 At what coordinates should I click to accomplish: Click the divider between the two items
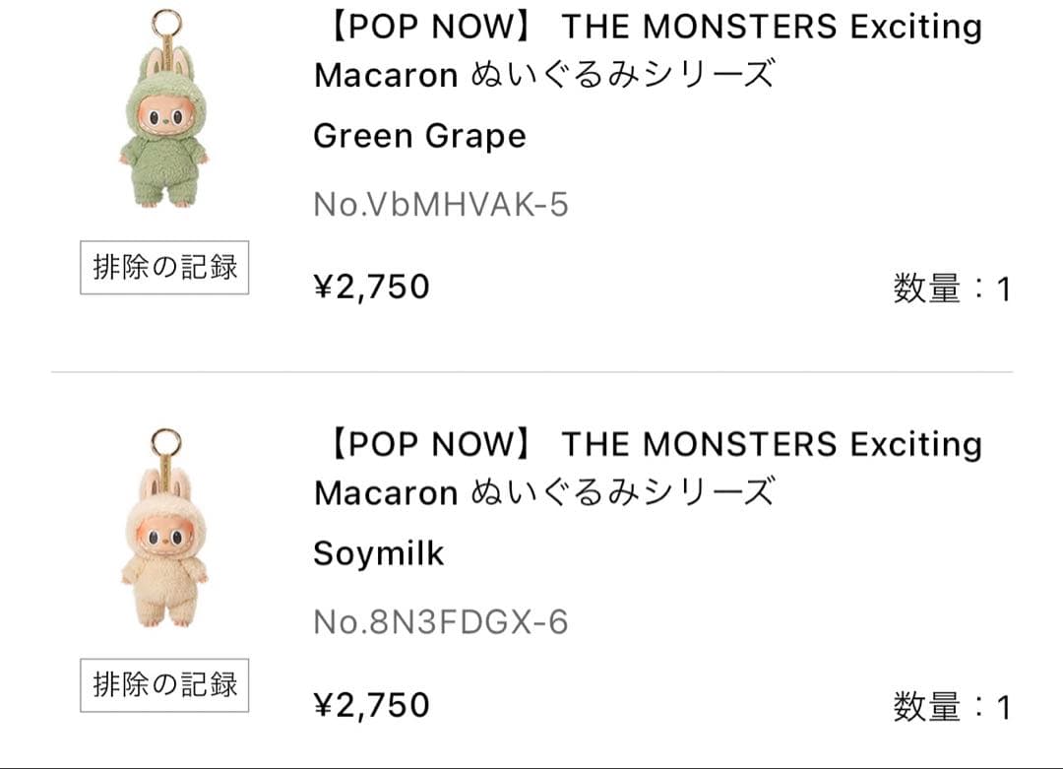coord(531,370)
